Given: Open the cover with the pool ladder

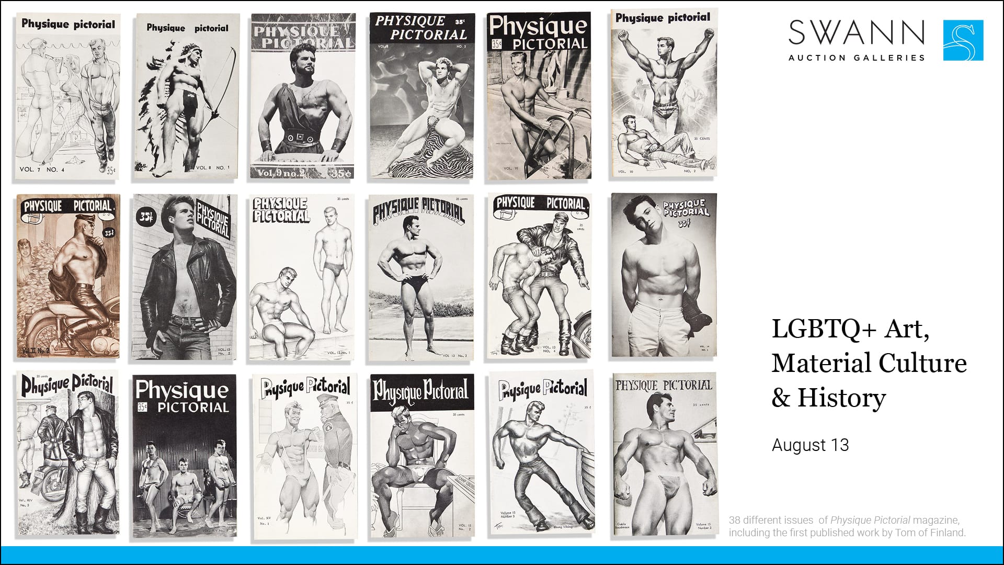Looking at the screenshot, I should click(x=539, y=96).
